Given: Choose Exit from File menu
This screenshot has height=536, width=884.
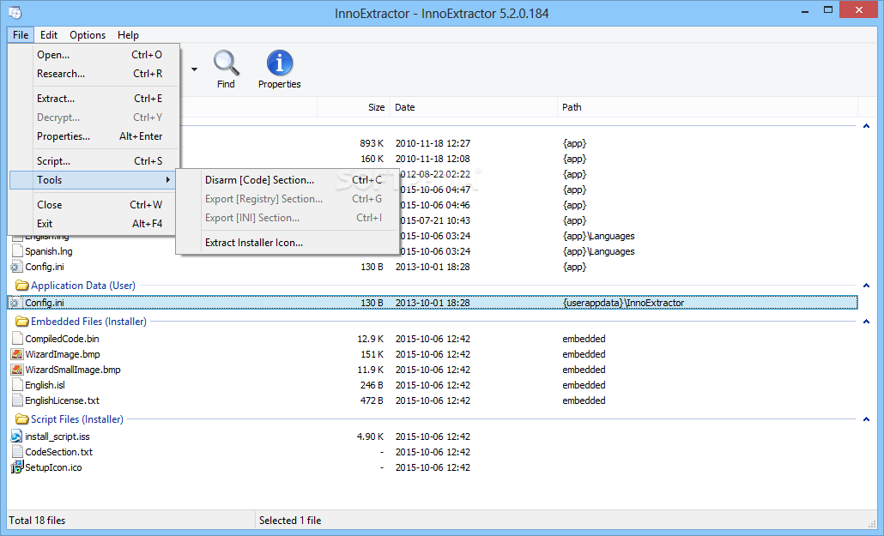Looking at the screenshot, I should coord(93,224).
